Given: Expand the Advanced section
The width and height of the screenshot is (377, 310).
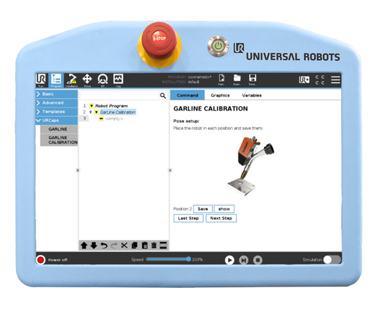Looking at the screenshot, I should [57, 103].
